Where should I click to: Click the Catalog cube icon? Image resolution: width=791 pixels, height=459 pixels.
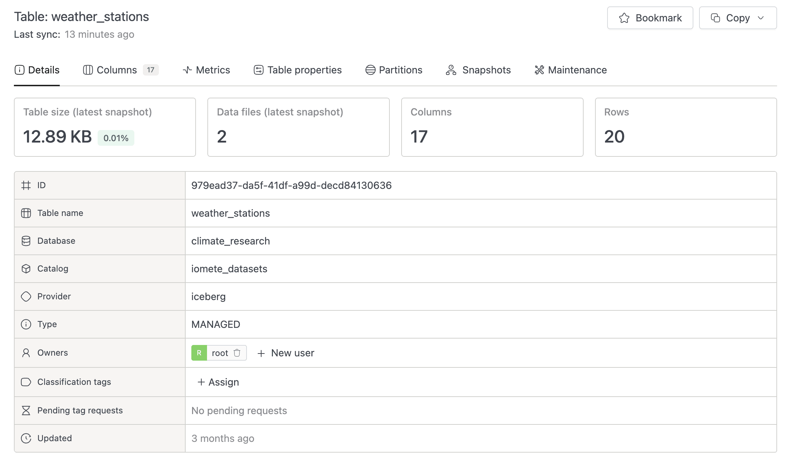26,269
